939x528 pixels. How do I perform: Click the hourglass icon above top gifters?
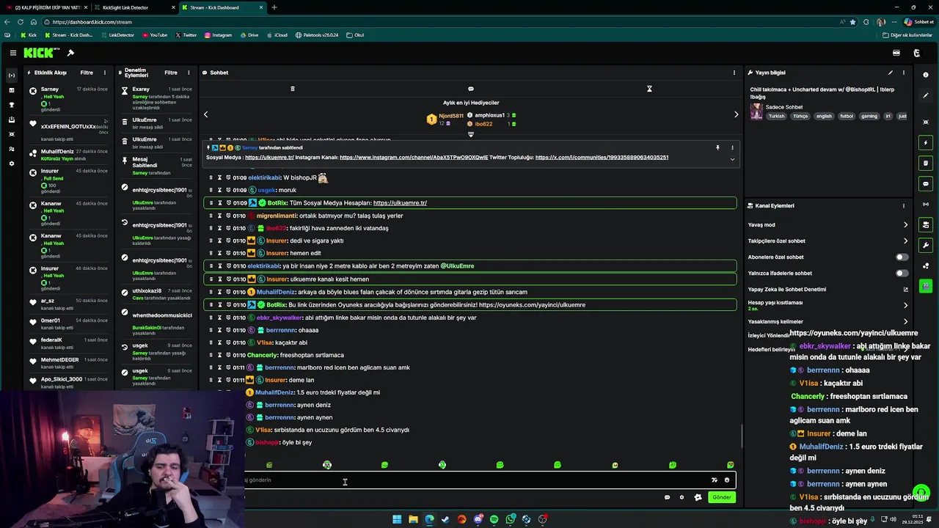(x=649, y=89)
